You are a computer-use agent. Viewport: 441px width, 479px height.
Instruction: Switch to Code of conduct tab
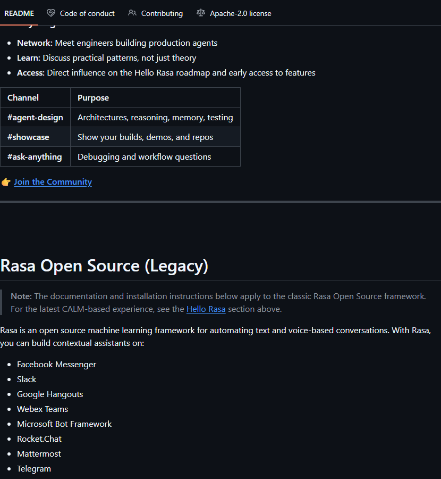pyautogui.click(x=81, y=13)
